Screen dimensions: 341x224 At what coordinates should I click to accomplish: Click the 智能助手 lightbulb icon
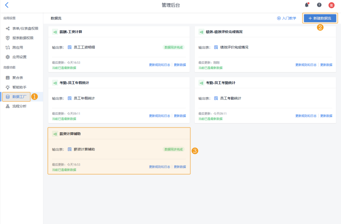[x=8, y=87]
